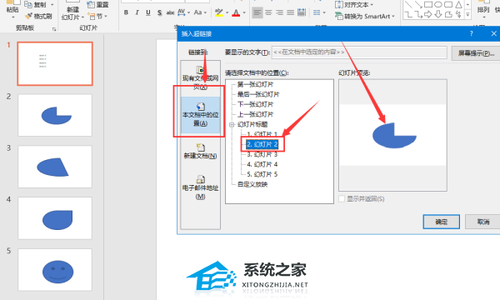The image size is (500, 300).
Task: Select slide 4 teardrop thumbnail
Action: [x=55, y=218]
